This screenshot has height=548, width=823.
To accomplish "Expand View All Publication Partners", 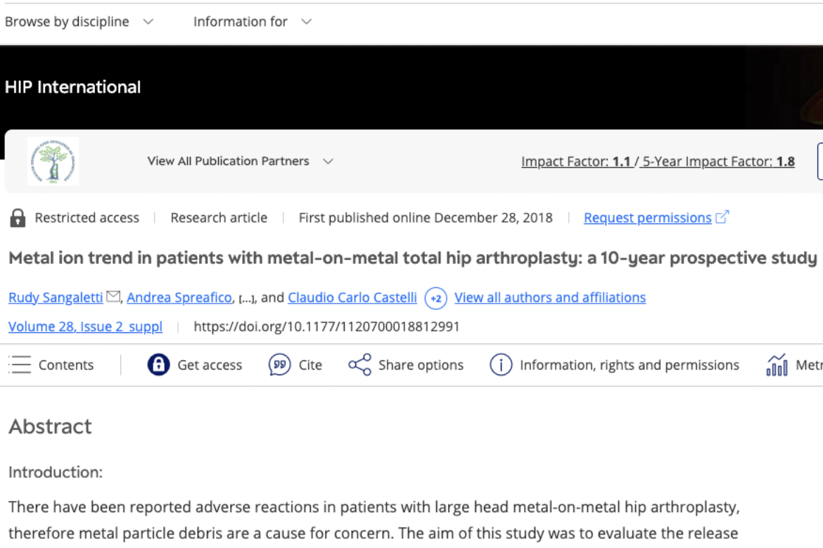I will pos(240,161).
